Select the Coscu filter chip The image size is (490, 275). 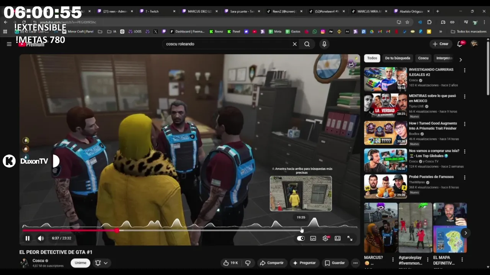423,58
